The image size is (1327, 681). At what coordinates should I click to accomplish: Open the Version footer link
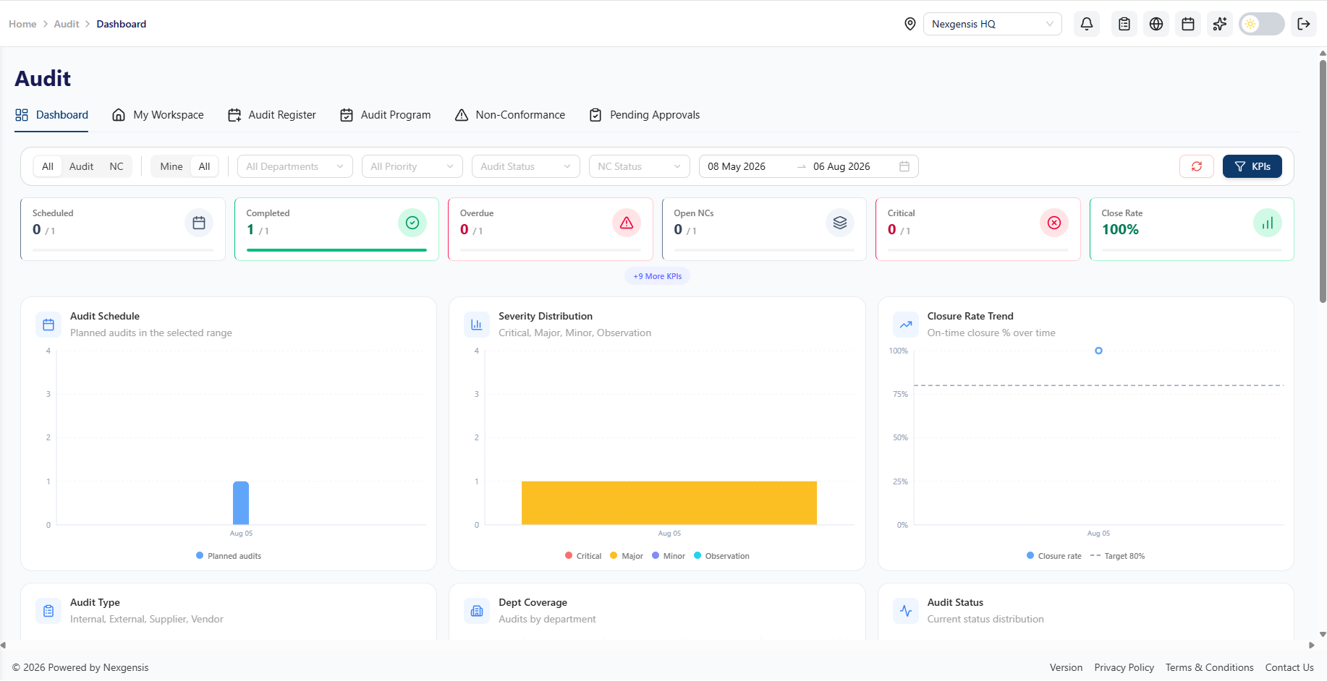1067,667
